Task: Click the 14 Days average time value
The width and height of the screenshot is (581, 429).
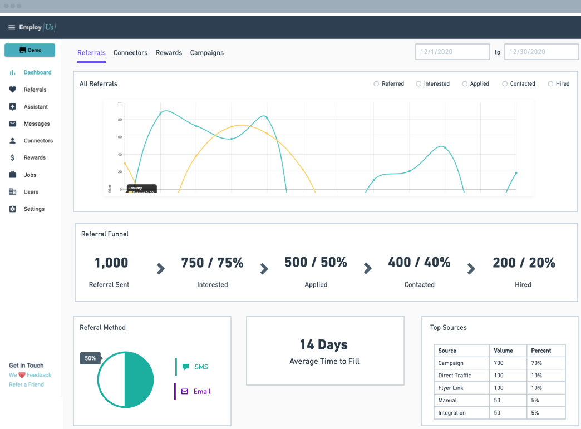Action: (x=323, y=344)
